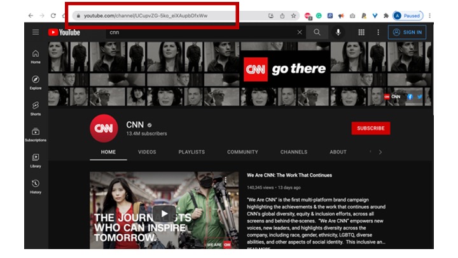Viewport: 458px width, 258px height.
Task: Click the '13.4M subscribers' text
Action: pyautogui.click(x=147, y=134)
